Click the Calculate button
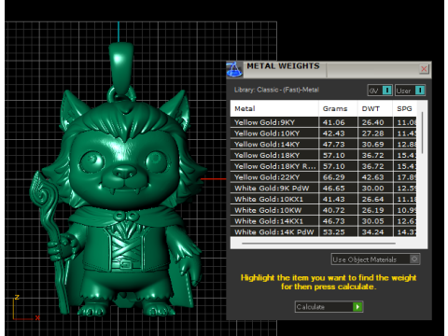Image resolution: width=448 pixels, height=336 pixels. click(329, 307)
